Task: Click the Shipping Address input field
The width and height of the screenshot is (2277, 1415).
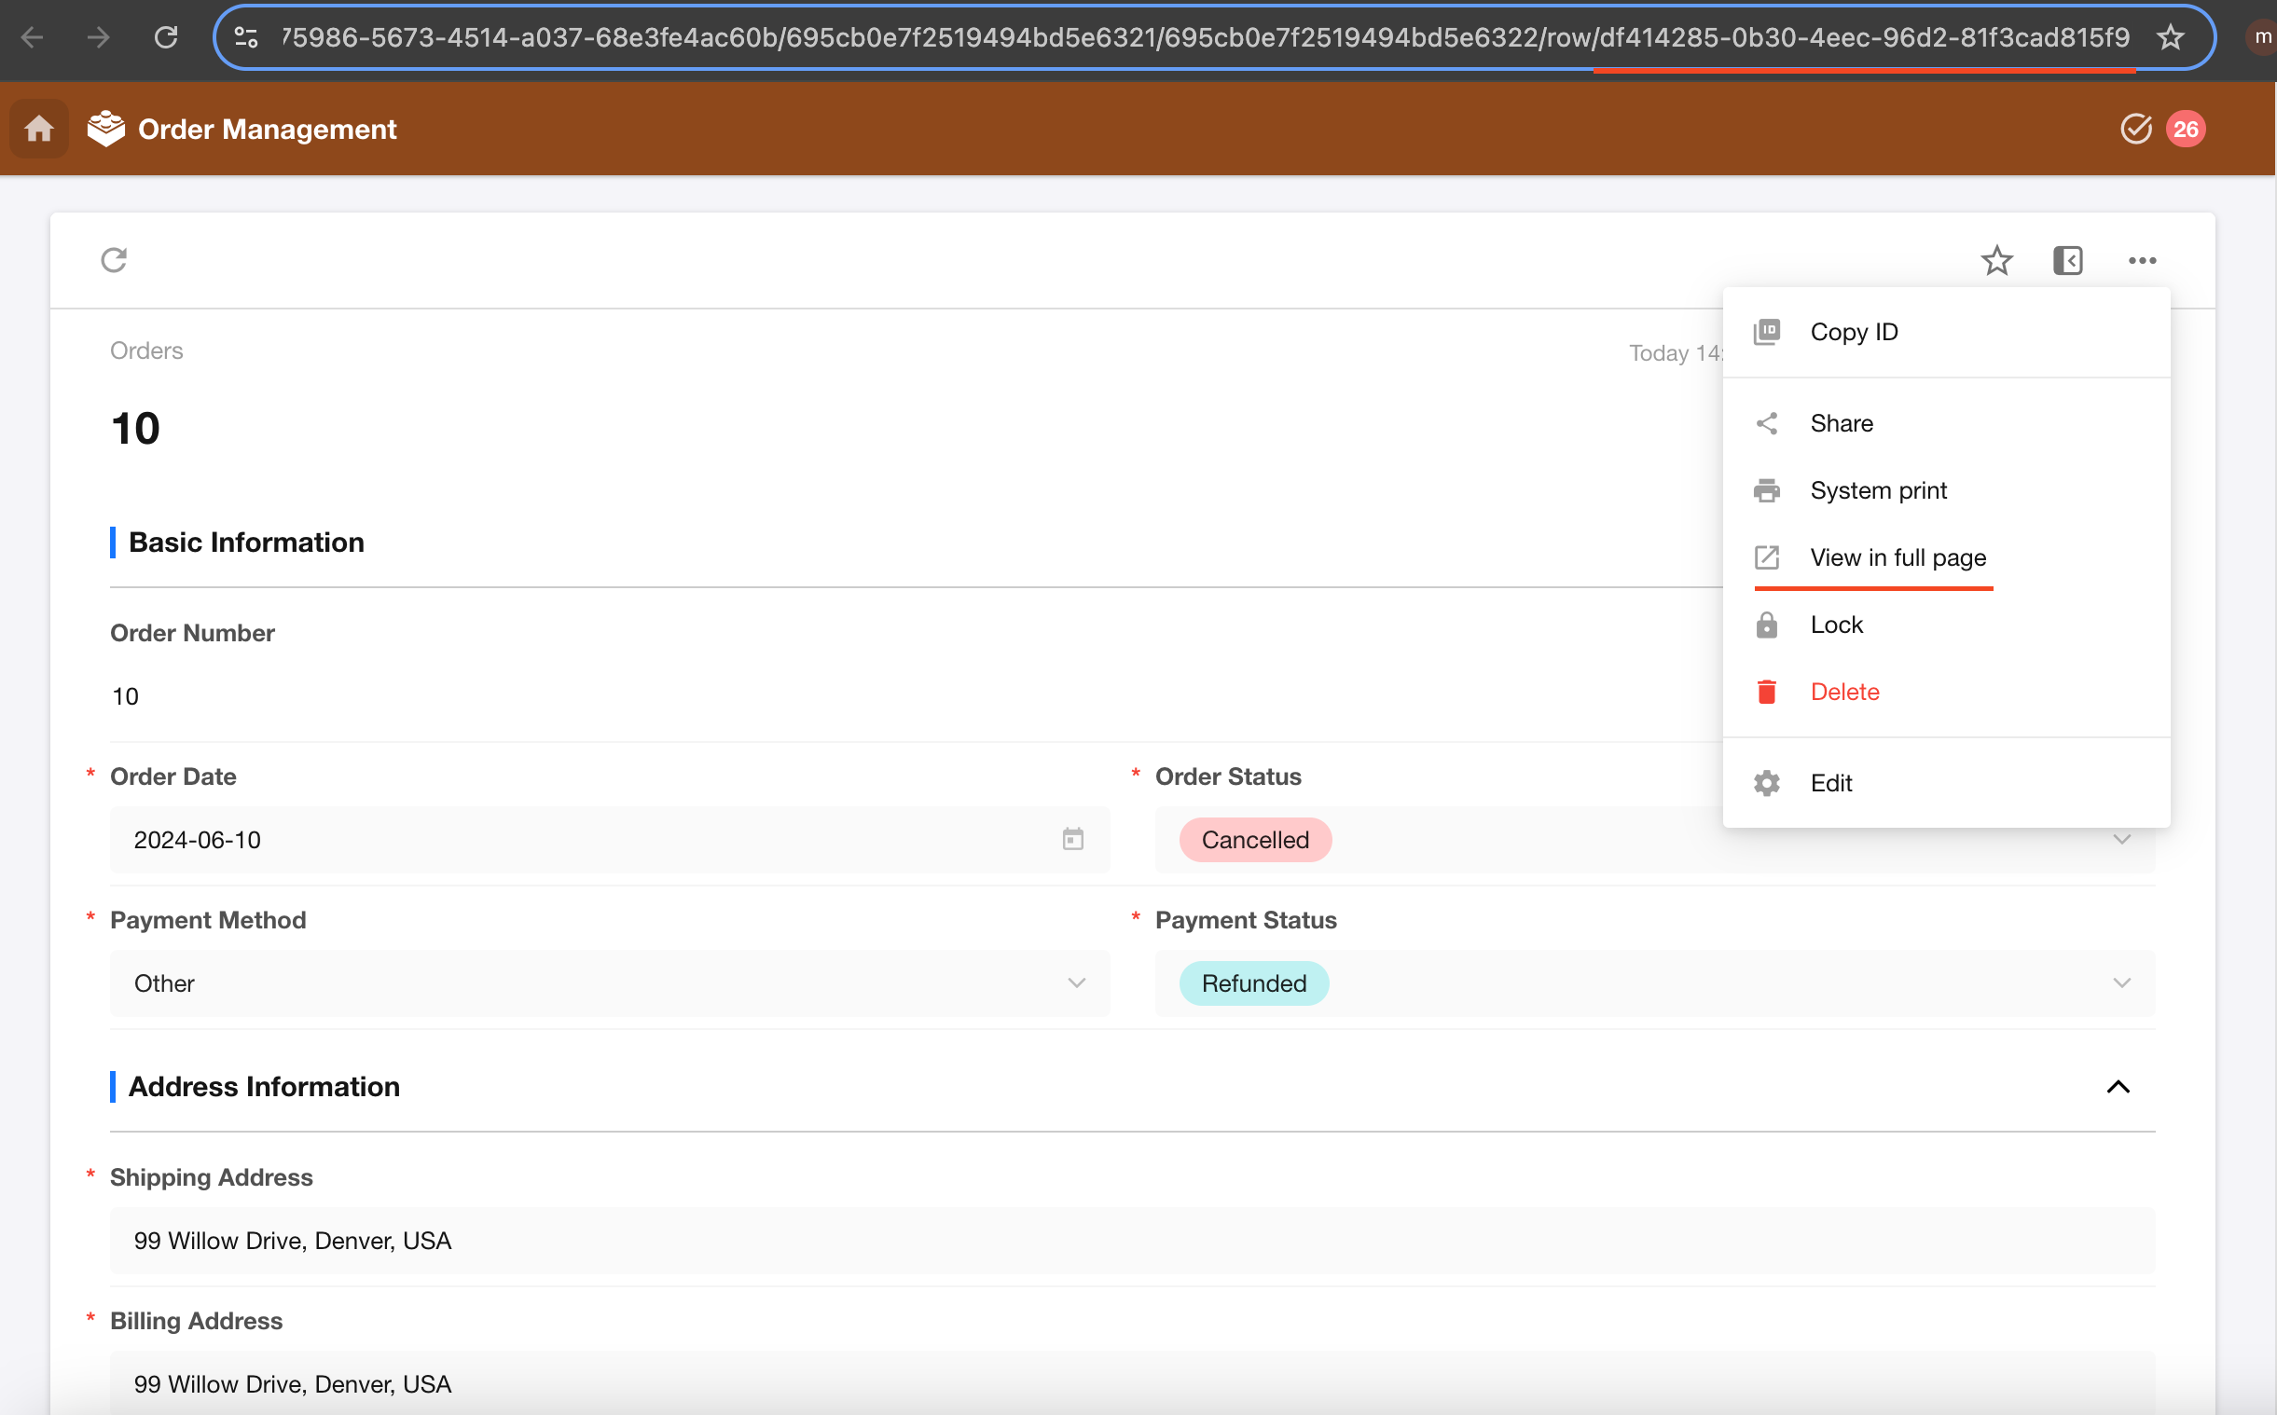Action: [1131, 1240]
